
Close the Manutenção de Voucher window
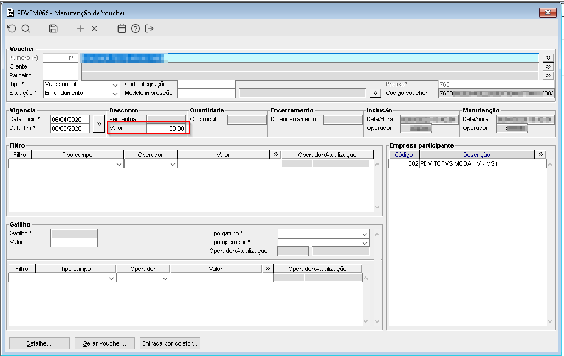[548, 13]
